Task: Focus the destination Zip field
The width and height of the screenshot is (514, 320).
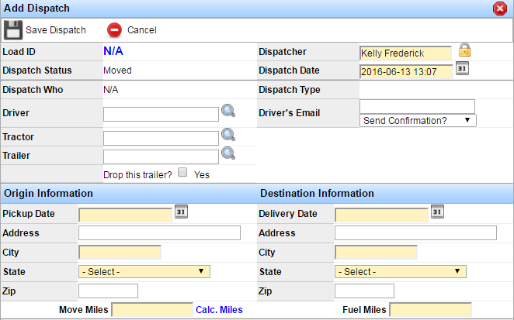Action: coord(364,291)
